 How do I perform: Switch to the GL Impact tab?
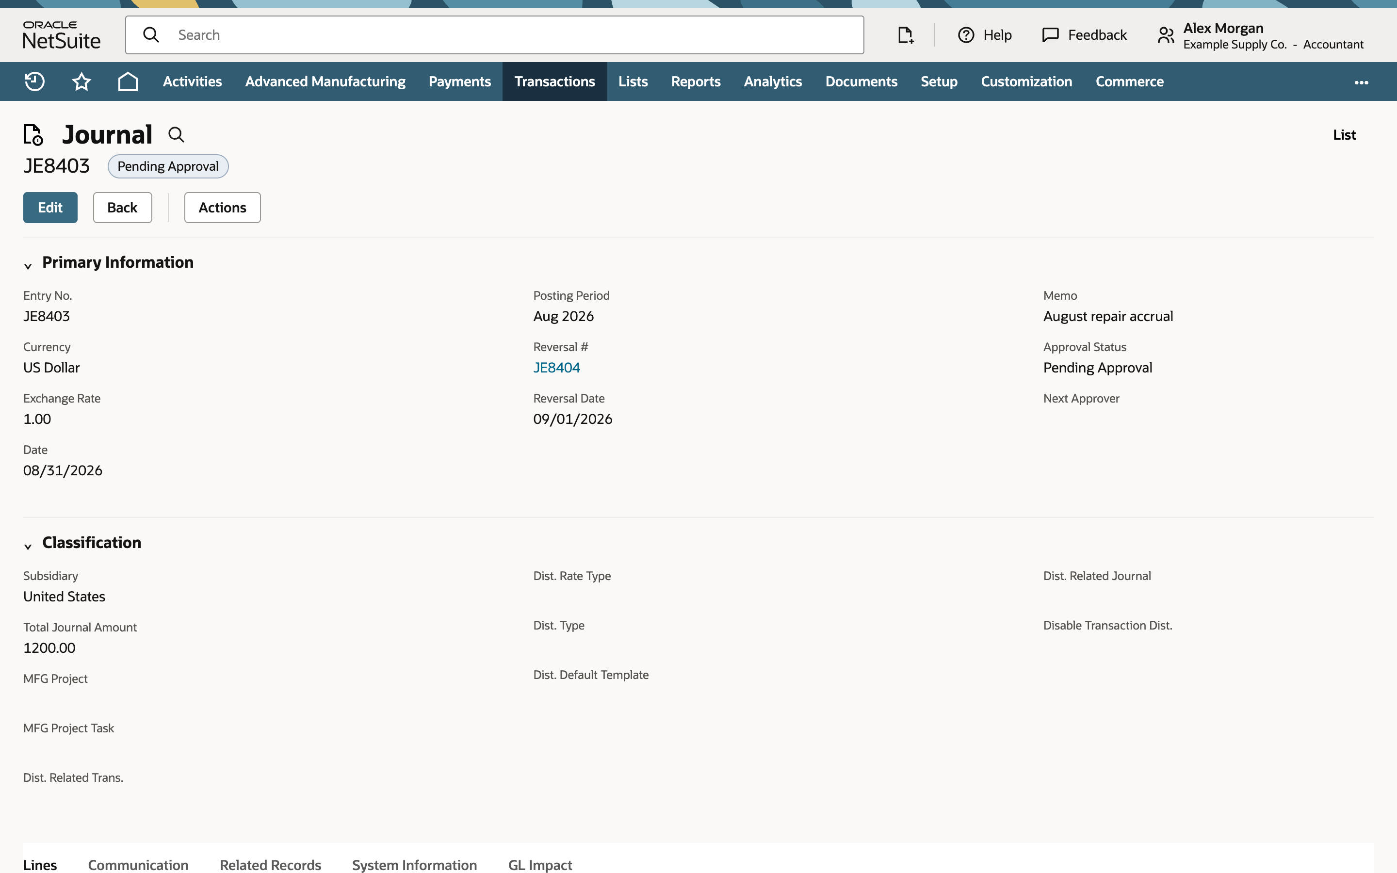tap(540, 864)
